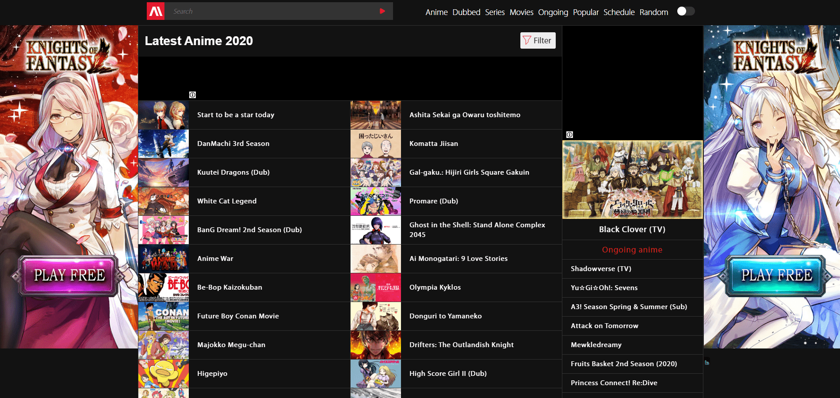Open Majokko Megu-chan link
The height and width of the screenshot is (398, 840).
coord(231,345)
